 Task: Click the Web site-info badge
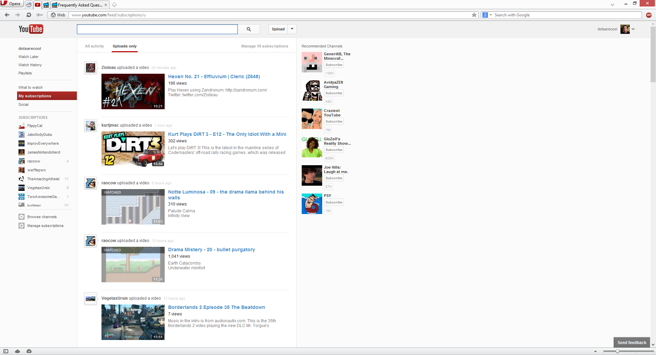tap(58, 15)
